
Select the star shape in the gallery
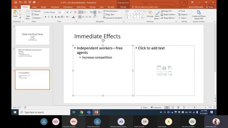(x=142, y=17)
